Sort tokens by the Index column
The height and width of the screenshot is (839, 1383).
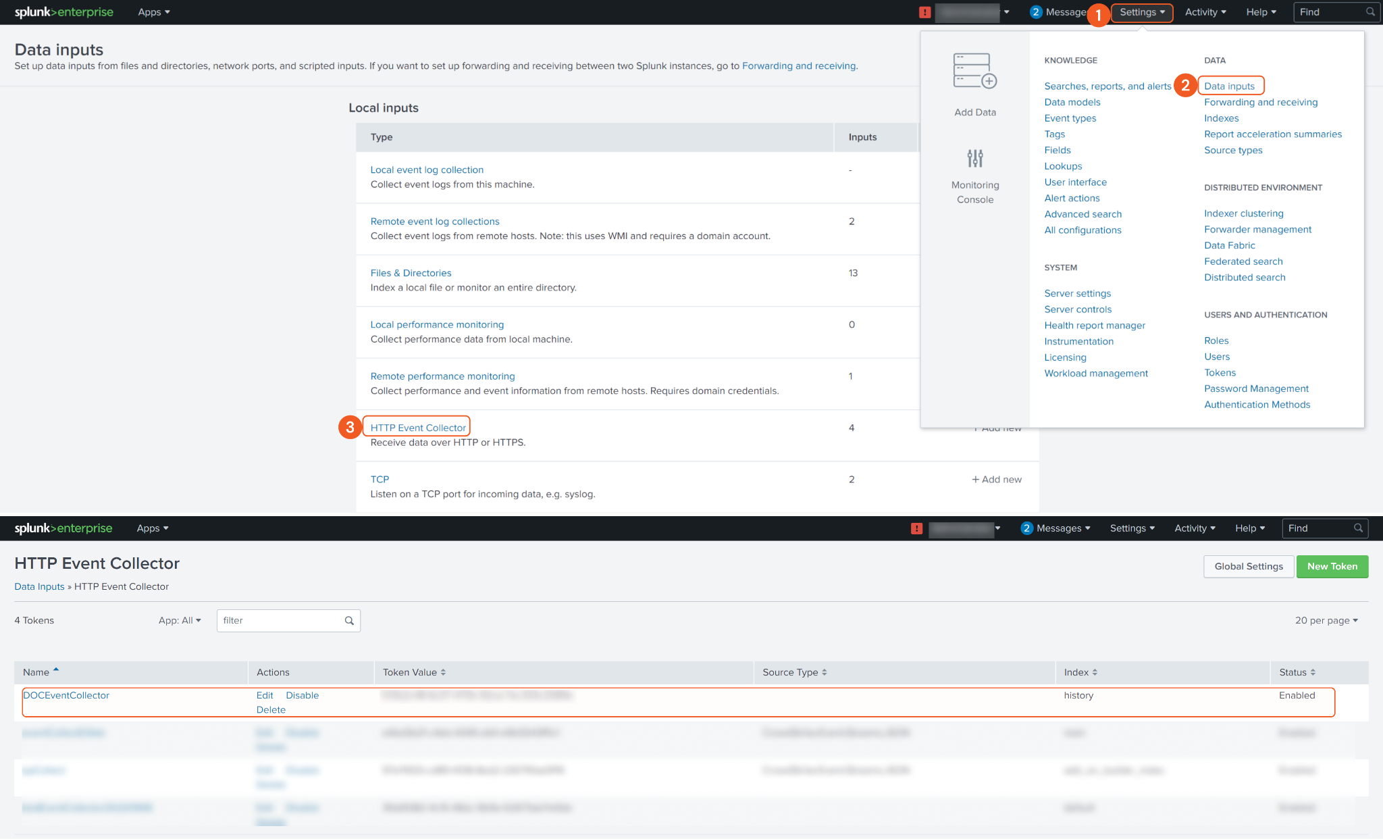click(x=1080, y=672)
